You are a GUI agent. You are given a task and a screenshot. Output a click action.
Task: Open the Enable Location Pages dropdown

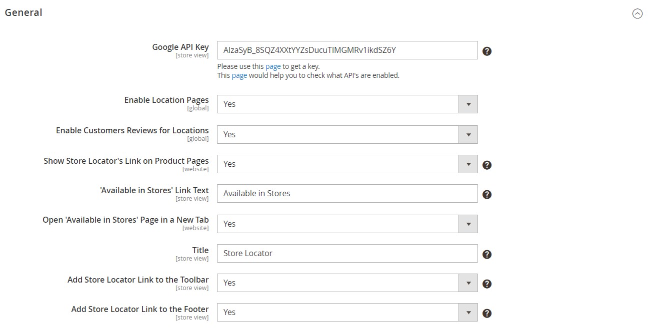click(468, 104)
